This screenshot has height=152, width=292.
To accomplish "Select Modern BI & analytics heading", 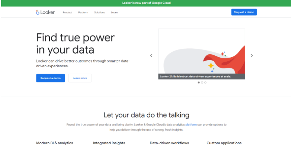I will (54, 143).
